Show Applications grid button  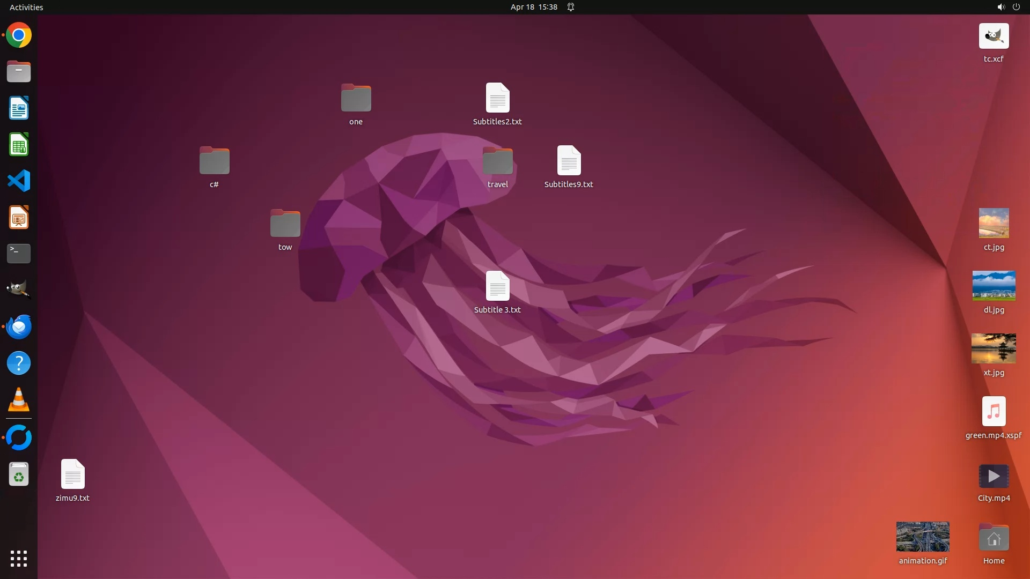19,559
